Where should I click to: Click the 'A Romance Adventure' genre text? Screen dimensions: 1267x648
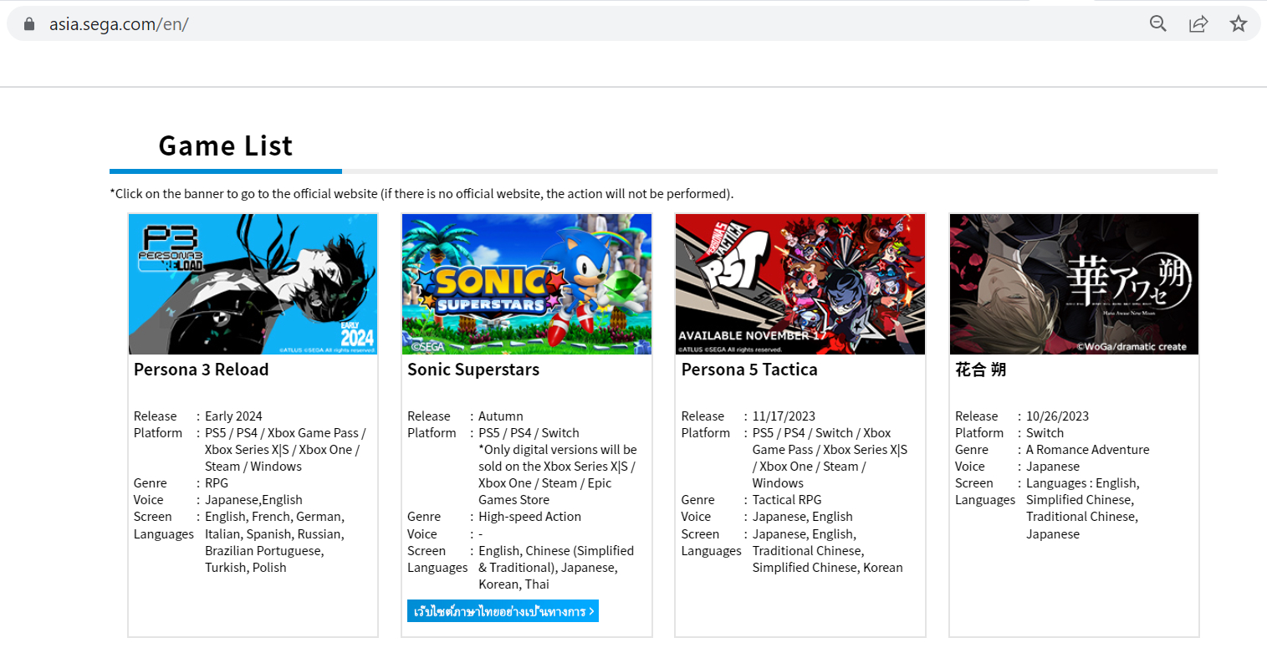1087,450
